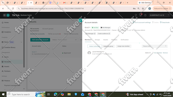Click the Windows taskbar search box
The height and width of the screenshot is (97, 173).
26,94
